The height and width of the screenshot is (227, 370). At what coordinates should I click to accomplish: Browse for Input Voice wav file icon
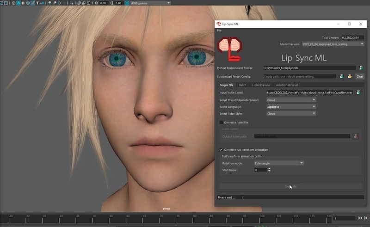358,92
